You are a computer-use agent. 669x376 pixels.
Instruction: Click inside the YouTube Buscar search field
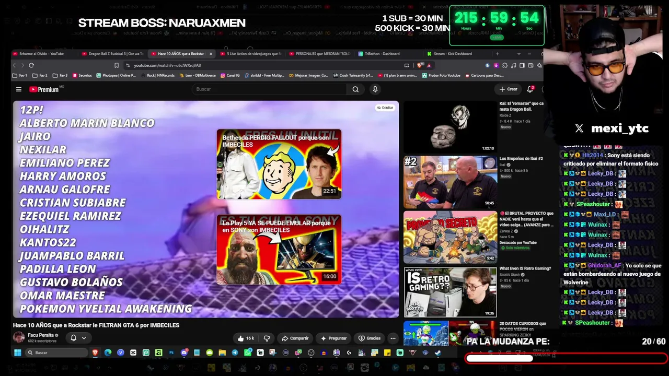tap(269, 89)
